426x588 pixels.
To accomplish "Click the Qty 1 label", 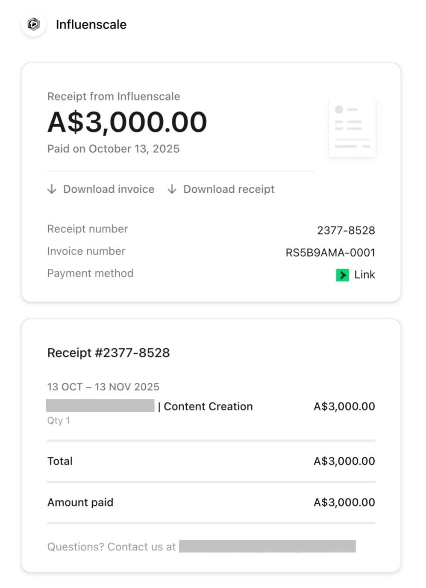I will 59,420.
